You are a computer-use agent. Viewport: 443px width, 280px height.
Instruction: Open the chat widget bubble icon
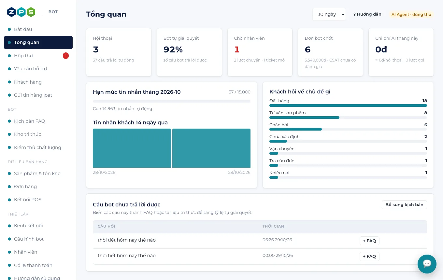[x=427, y=264]
